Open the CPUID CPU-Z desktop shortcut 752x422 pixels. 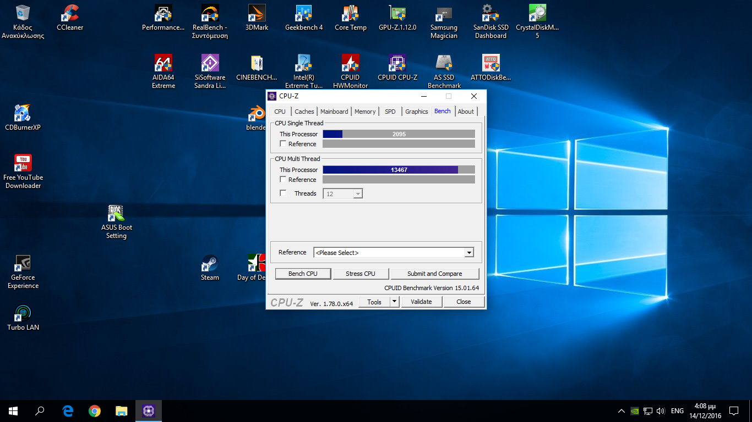[x=397, y=68]
